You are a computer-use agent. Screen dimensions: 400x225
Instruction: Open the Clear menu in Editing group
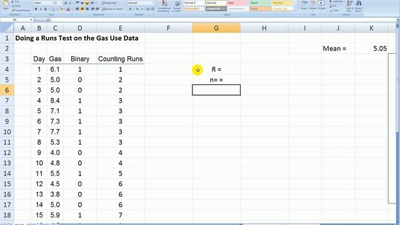335,11
